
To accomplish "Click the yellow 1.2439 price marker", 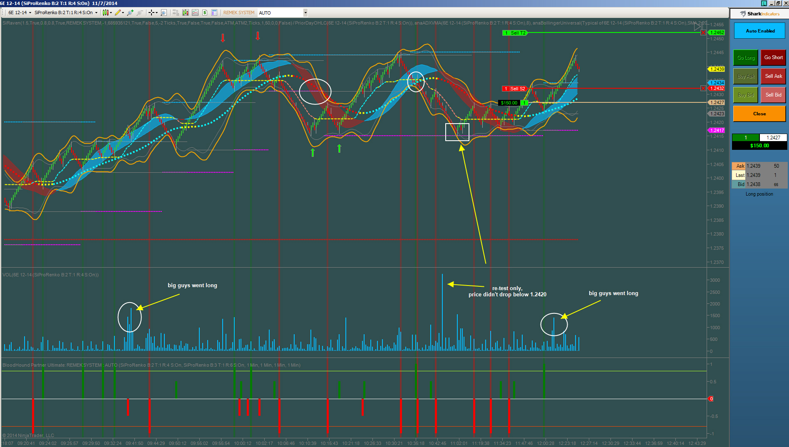I will (716, 69).
